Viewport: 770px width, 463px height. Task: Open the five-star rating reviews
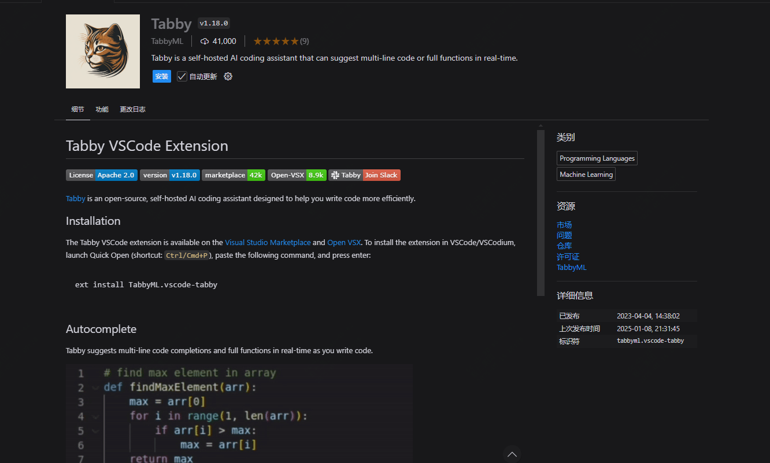276,41
